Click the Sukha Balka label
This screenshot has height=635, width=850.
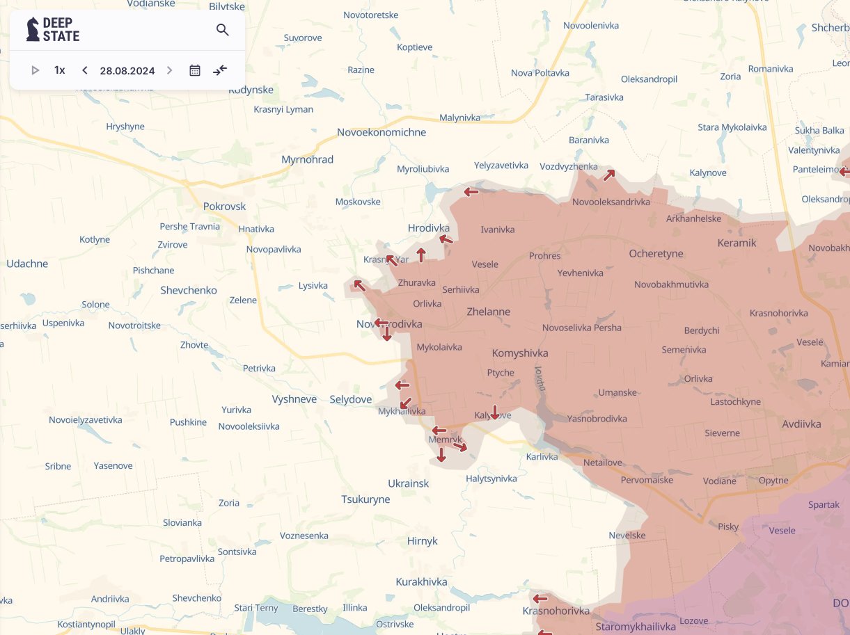pyautogui.click(x=819, y=130)
